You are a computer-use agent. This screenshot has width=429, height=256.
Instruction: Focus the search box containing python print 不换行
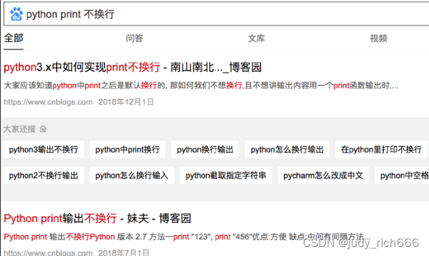tap(216, 14)
